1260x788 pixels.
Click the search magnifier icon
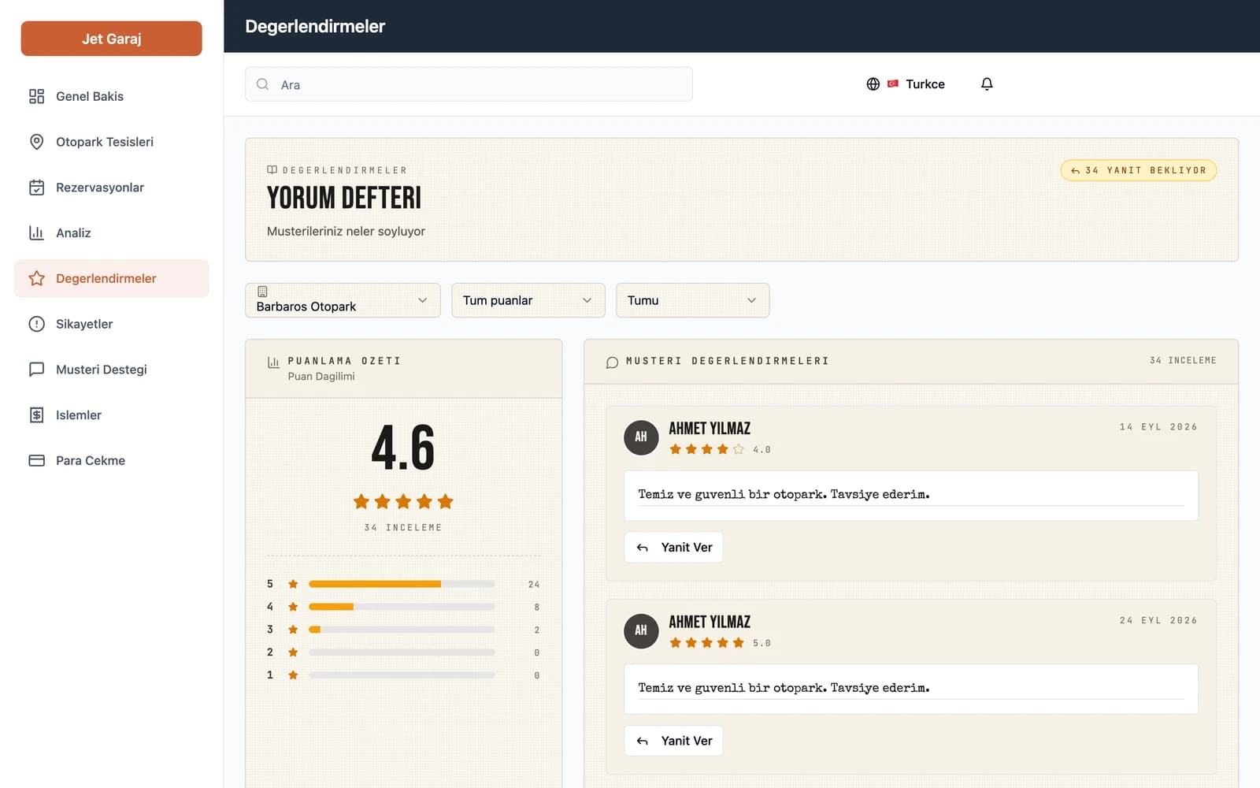(x=262, y=84)
